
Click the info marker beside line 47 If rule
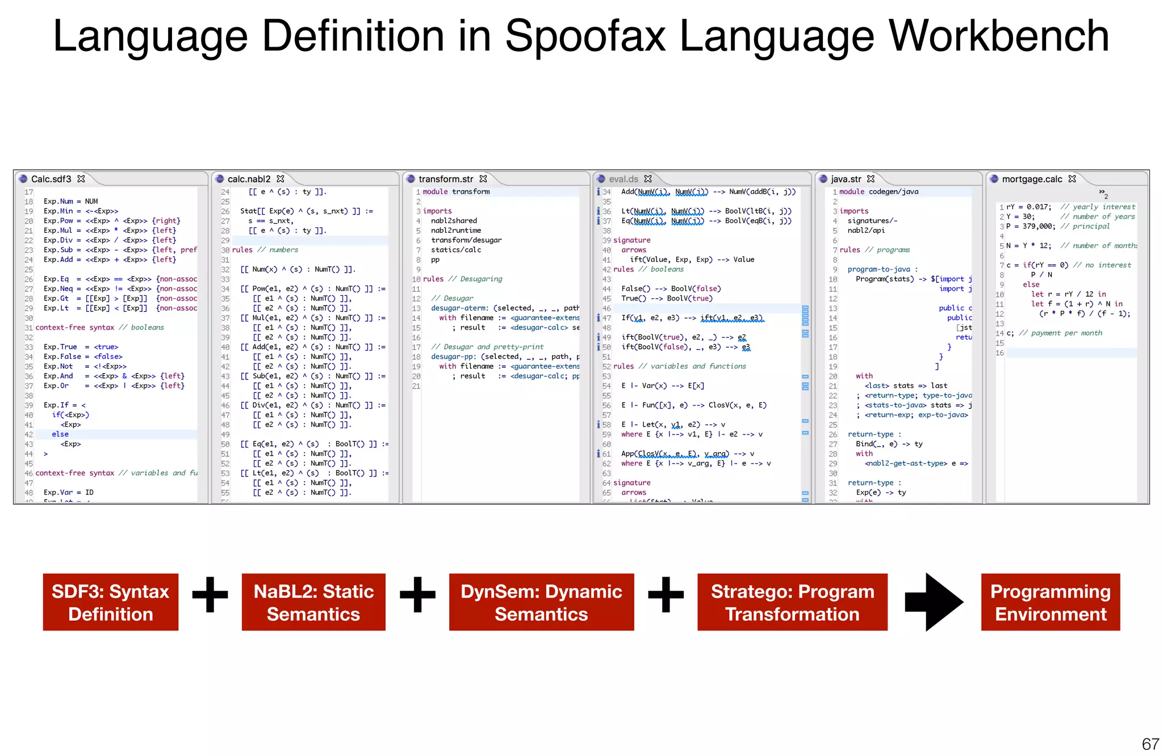[x=599, y=318]
